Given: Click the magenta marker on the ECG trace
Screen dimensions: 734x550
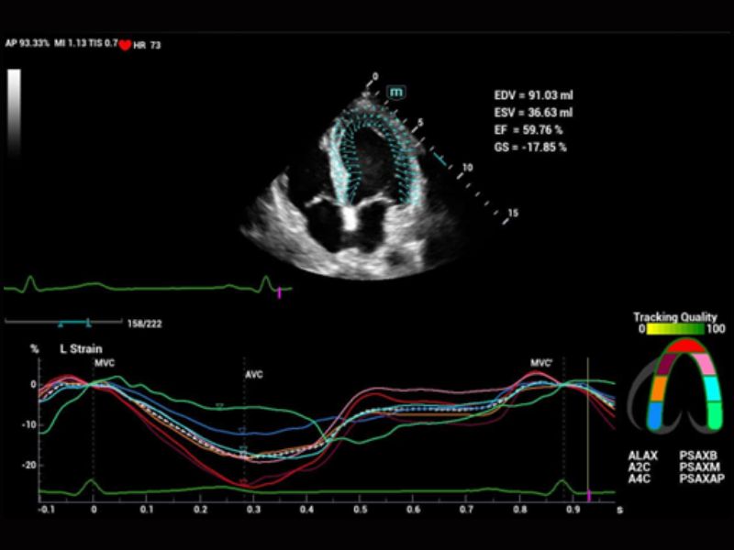Looking at the screenshot, I should 280,291.
